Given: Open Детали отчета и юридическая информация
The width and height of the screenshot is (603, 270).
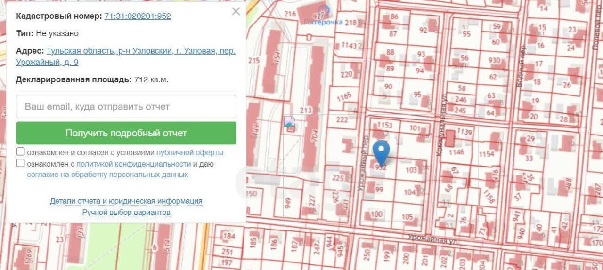Looking at the screenshot, I should [126, 201].
